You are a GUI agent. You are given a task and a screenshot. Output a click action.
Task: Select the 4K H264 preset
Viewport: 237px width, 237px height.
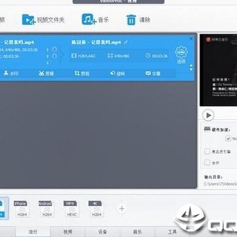click(96, 209)
